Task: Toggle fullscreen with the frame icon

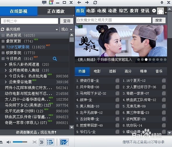Action: 35,142
